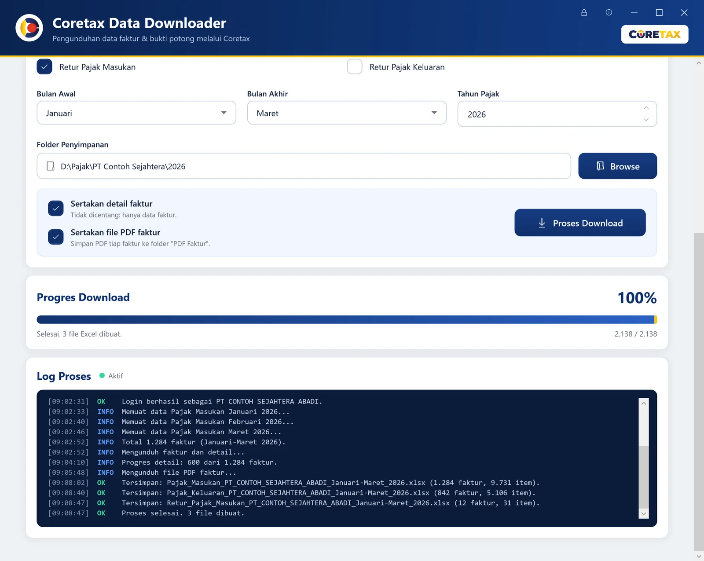Click log line about Pajak_Keluaran xlsx saved
The width and height of the screenshot is (704, 561).
pyautogui.click(x=328, y=493)
